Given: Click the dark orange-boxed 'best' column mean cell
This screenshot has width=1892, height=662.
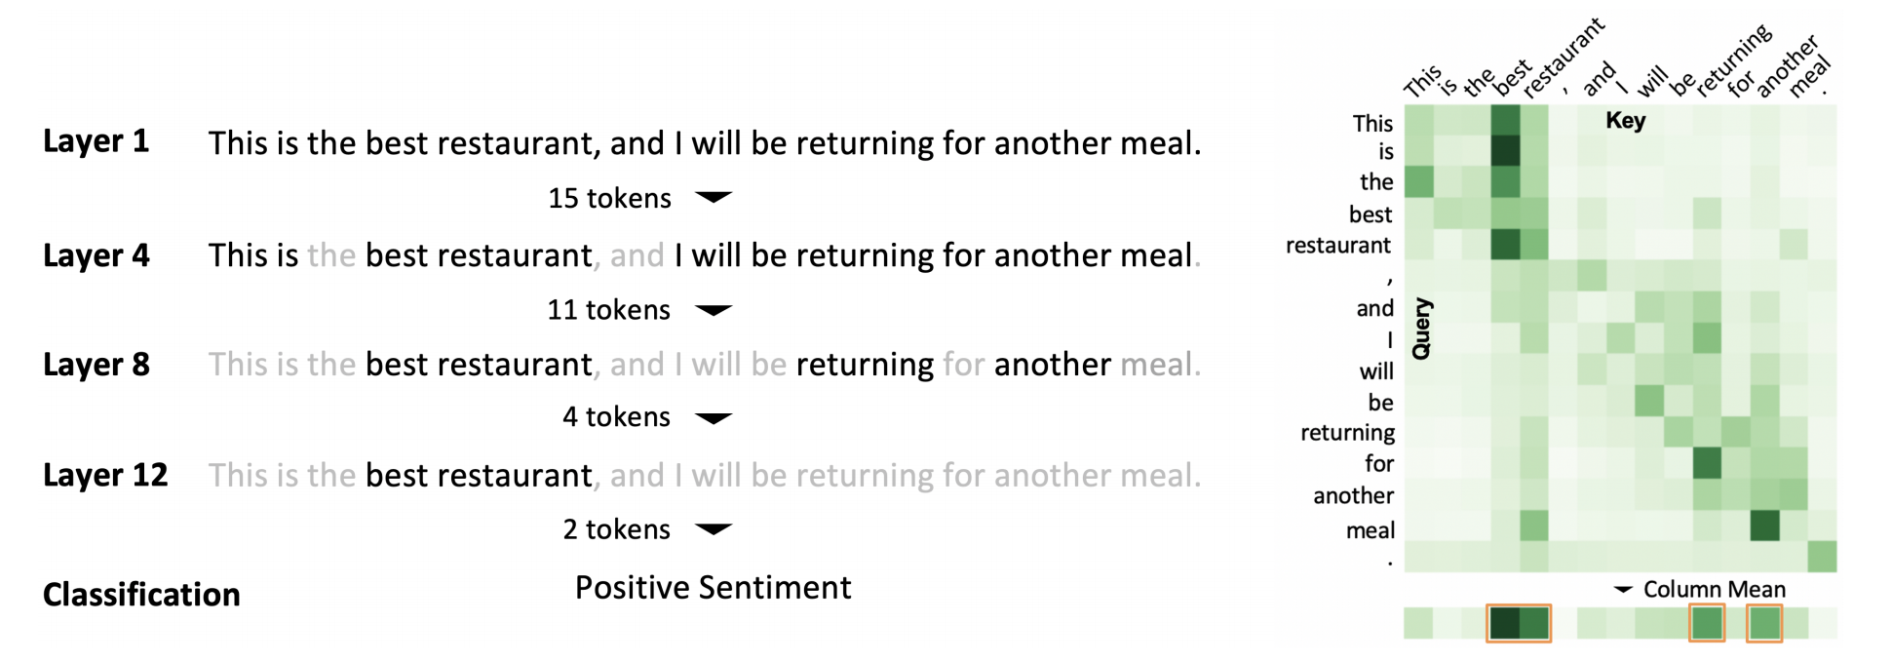Looking at the screenshot, I should (1505, 623).
